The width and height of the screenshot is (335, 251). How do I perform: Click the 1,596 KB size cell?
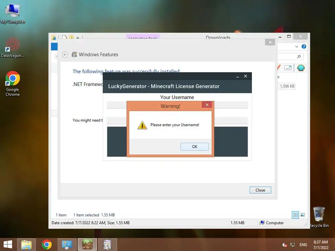click(287, 86)
